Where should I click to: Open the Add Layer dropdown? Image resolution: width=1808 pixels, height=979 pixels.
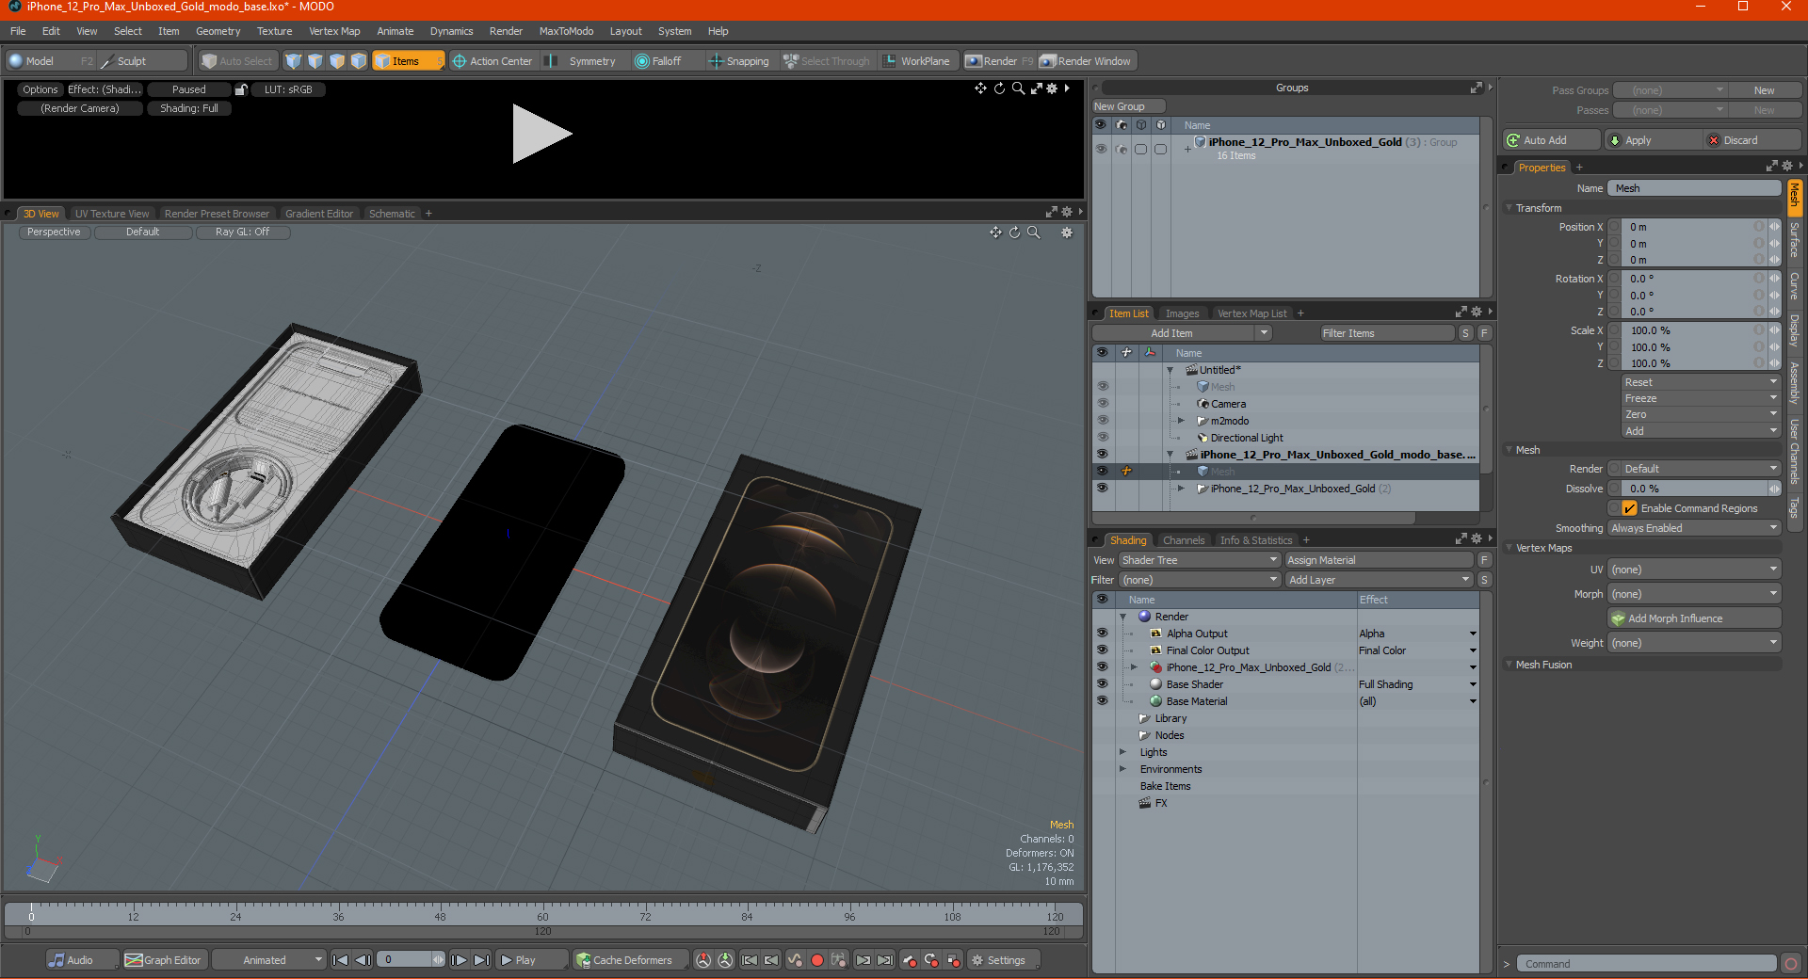[x=1379, y=580]
